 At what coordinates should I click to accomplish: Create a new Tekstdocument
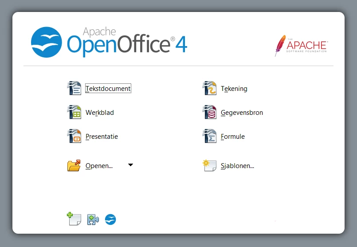tap(108, 89)
